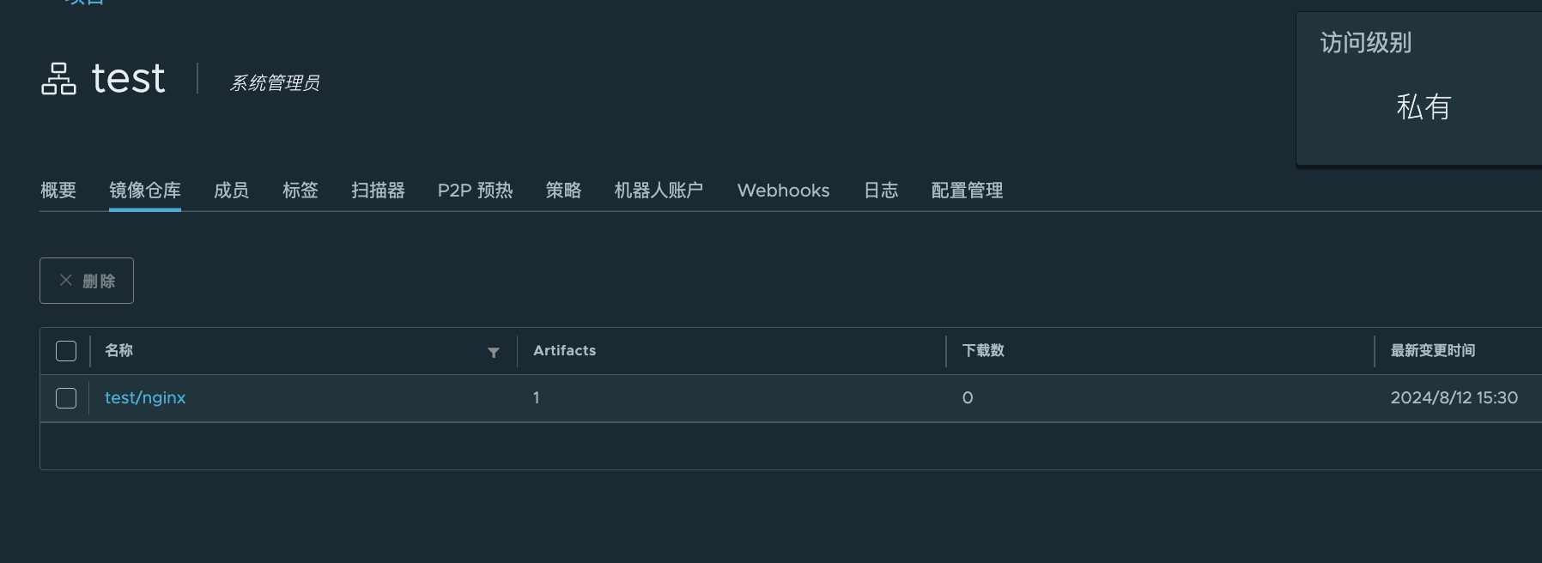Viewport: 1542px width, 563px height.
Task: Select the Webhooks tab
Action: 783,191
